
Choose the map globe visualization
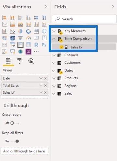(x=44, y=31)
